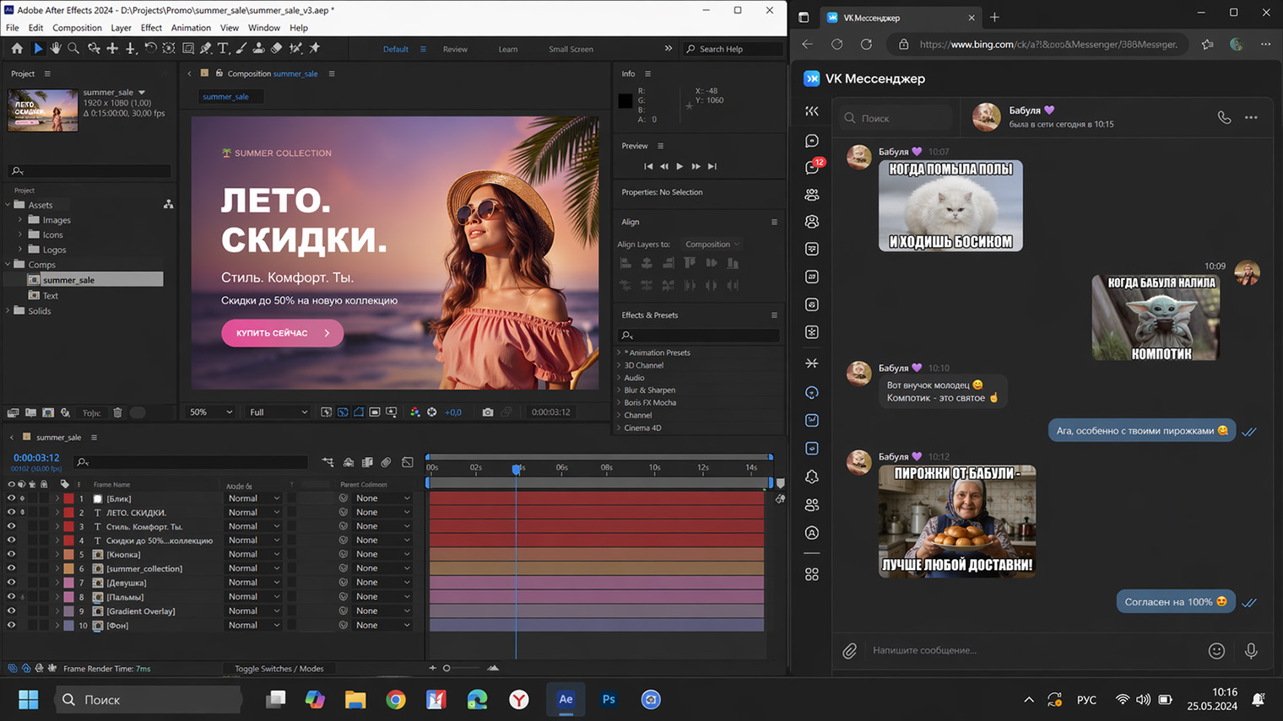The width and height of the screenshot is (1283, 721).
Task: Click the Home icon in toolbar
Action: [x=17, y=49]
